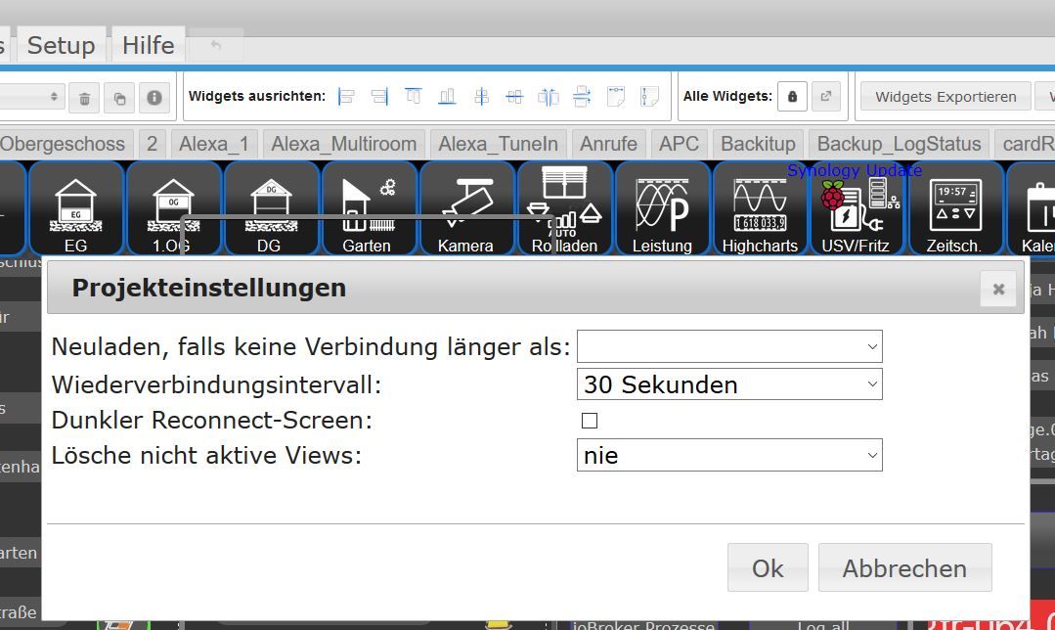The height and width of the screenshot is (630, 1055).
Task: Open the Kamera navigation icon
Action: point(465,208)
